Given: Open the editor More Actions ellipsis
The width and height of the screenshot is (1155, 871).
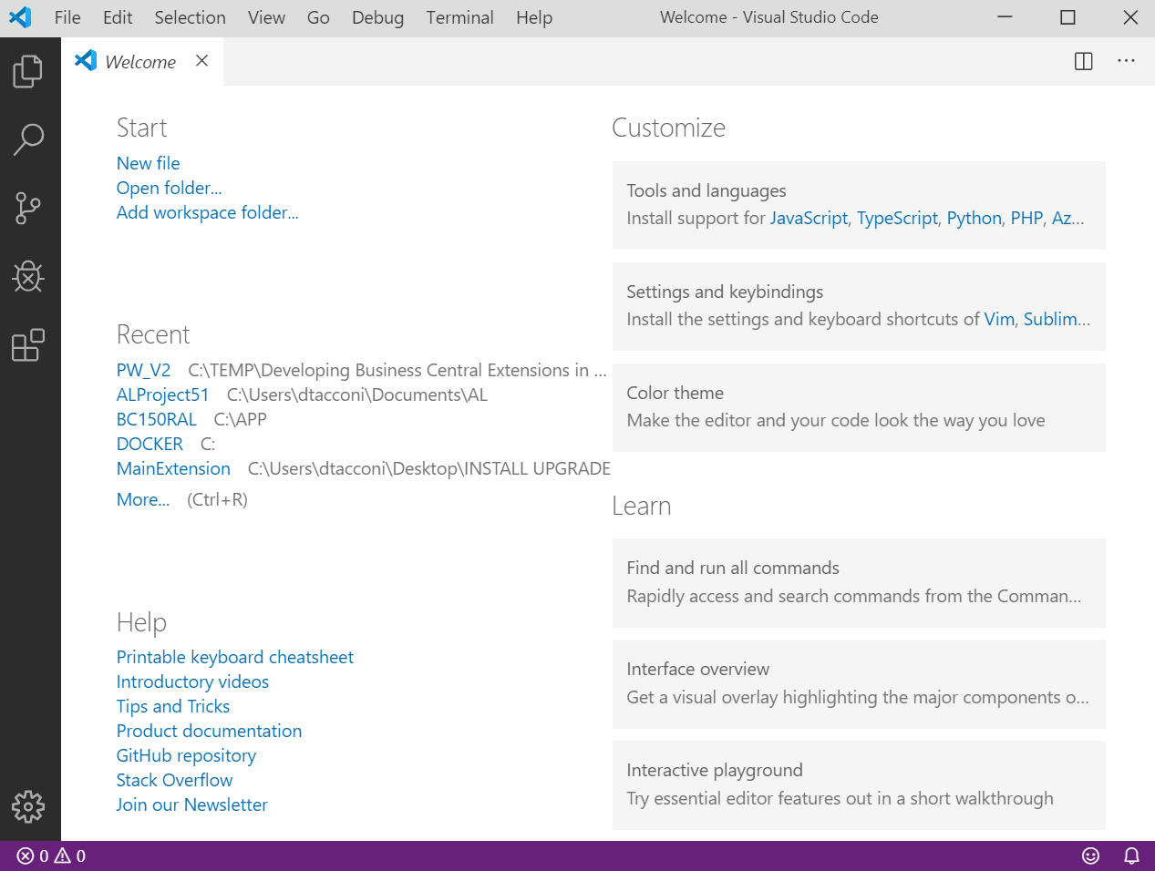Looking at the screenshot, I should click(x=1126, y=61).
